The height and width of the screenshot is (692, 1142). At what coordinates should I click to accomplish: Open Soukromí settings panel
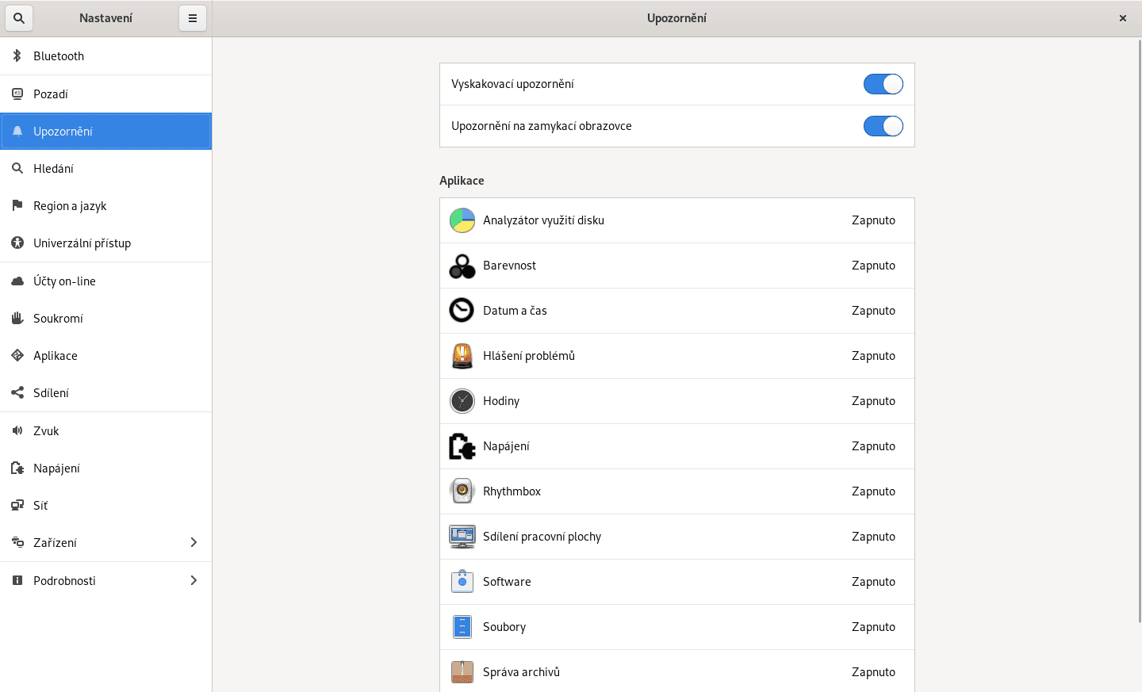pyautogui.click(x=58, y=319)
